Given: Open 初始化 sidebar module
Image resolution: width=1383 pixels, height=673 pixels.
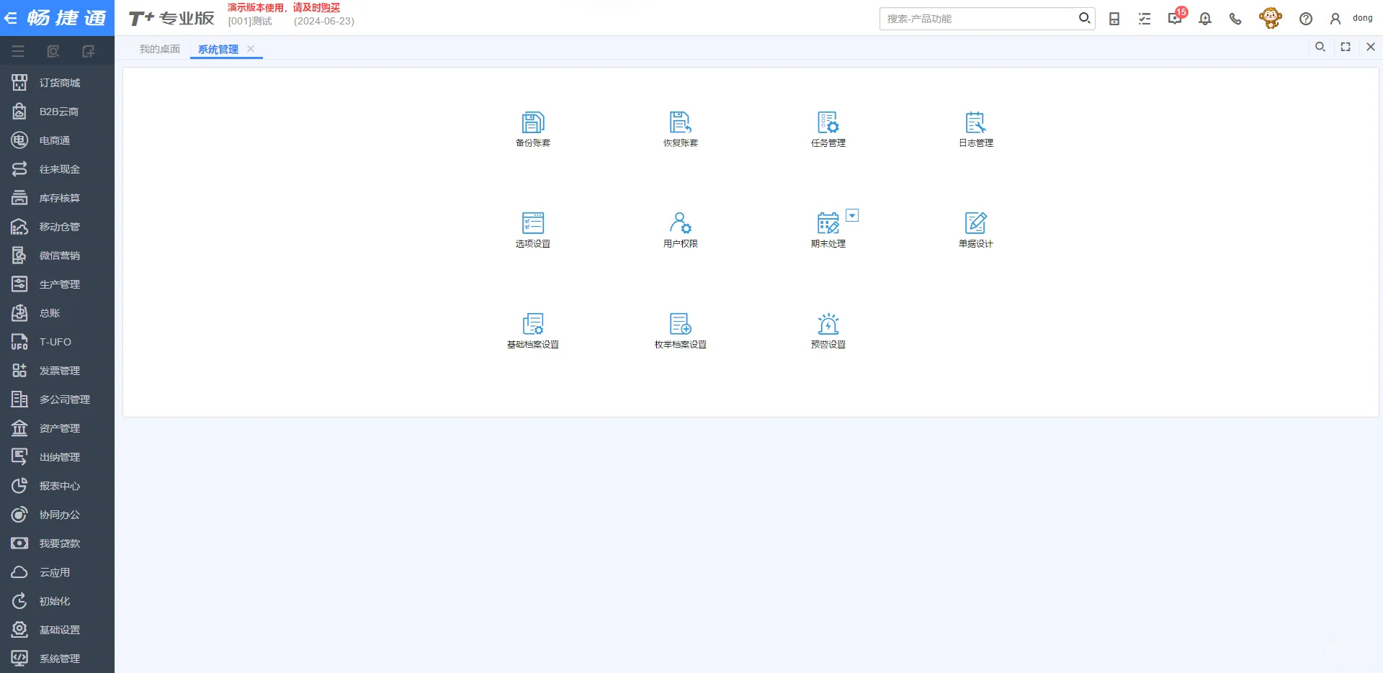Looking at the screenshot, I should click(57, 601).
